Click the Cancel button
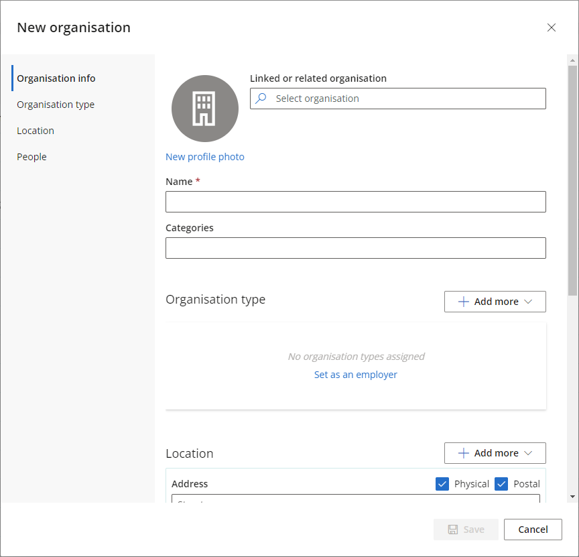This screenshot has height=557, width=579. click(533, 530)
